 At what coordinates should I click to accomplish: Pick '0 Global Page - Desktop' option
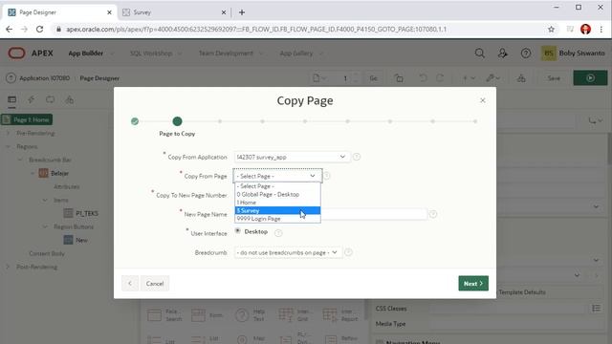(x=277, y=194)
